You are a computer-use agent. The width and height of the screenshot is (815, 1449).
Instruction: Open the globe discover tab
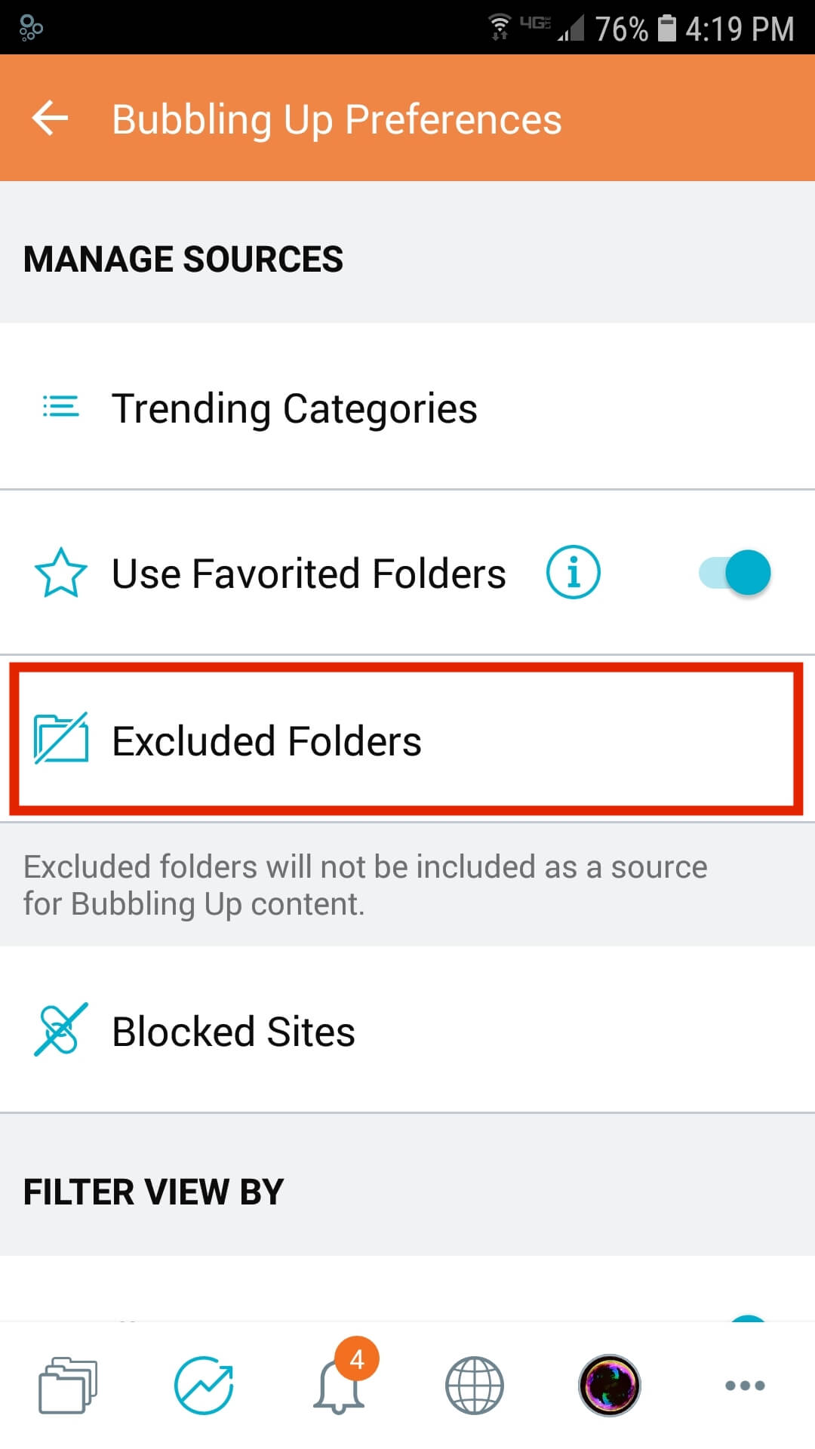click(475, 1386)
